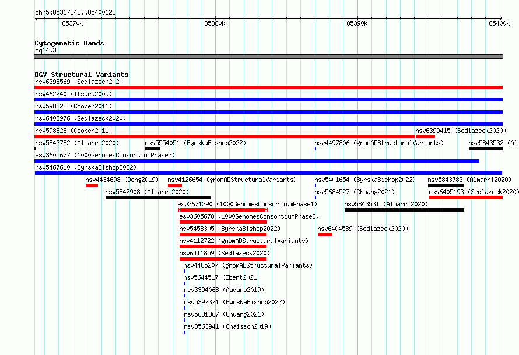519x355 pixels.
Task: Click the blue bar under nsv462240
Action: [268, 100]
